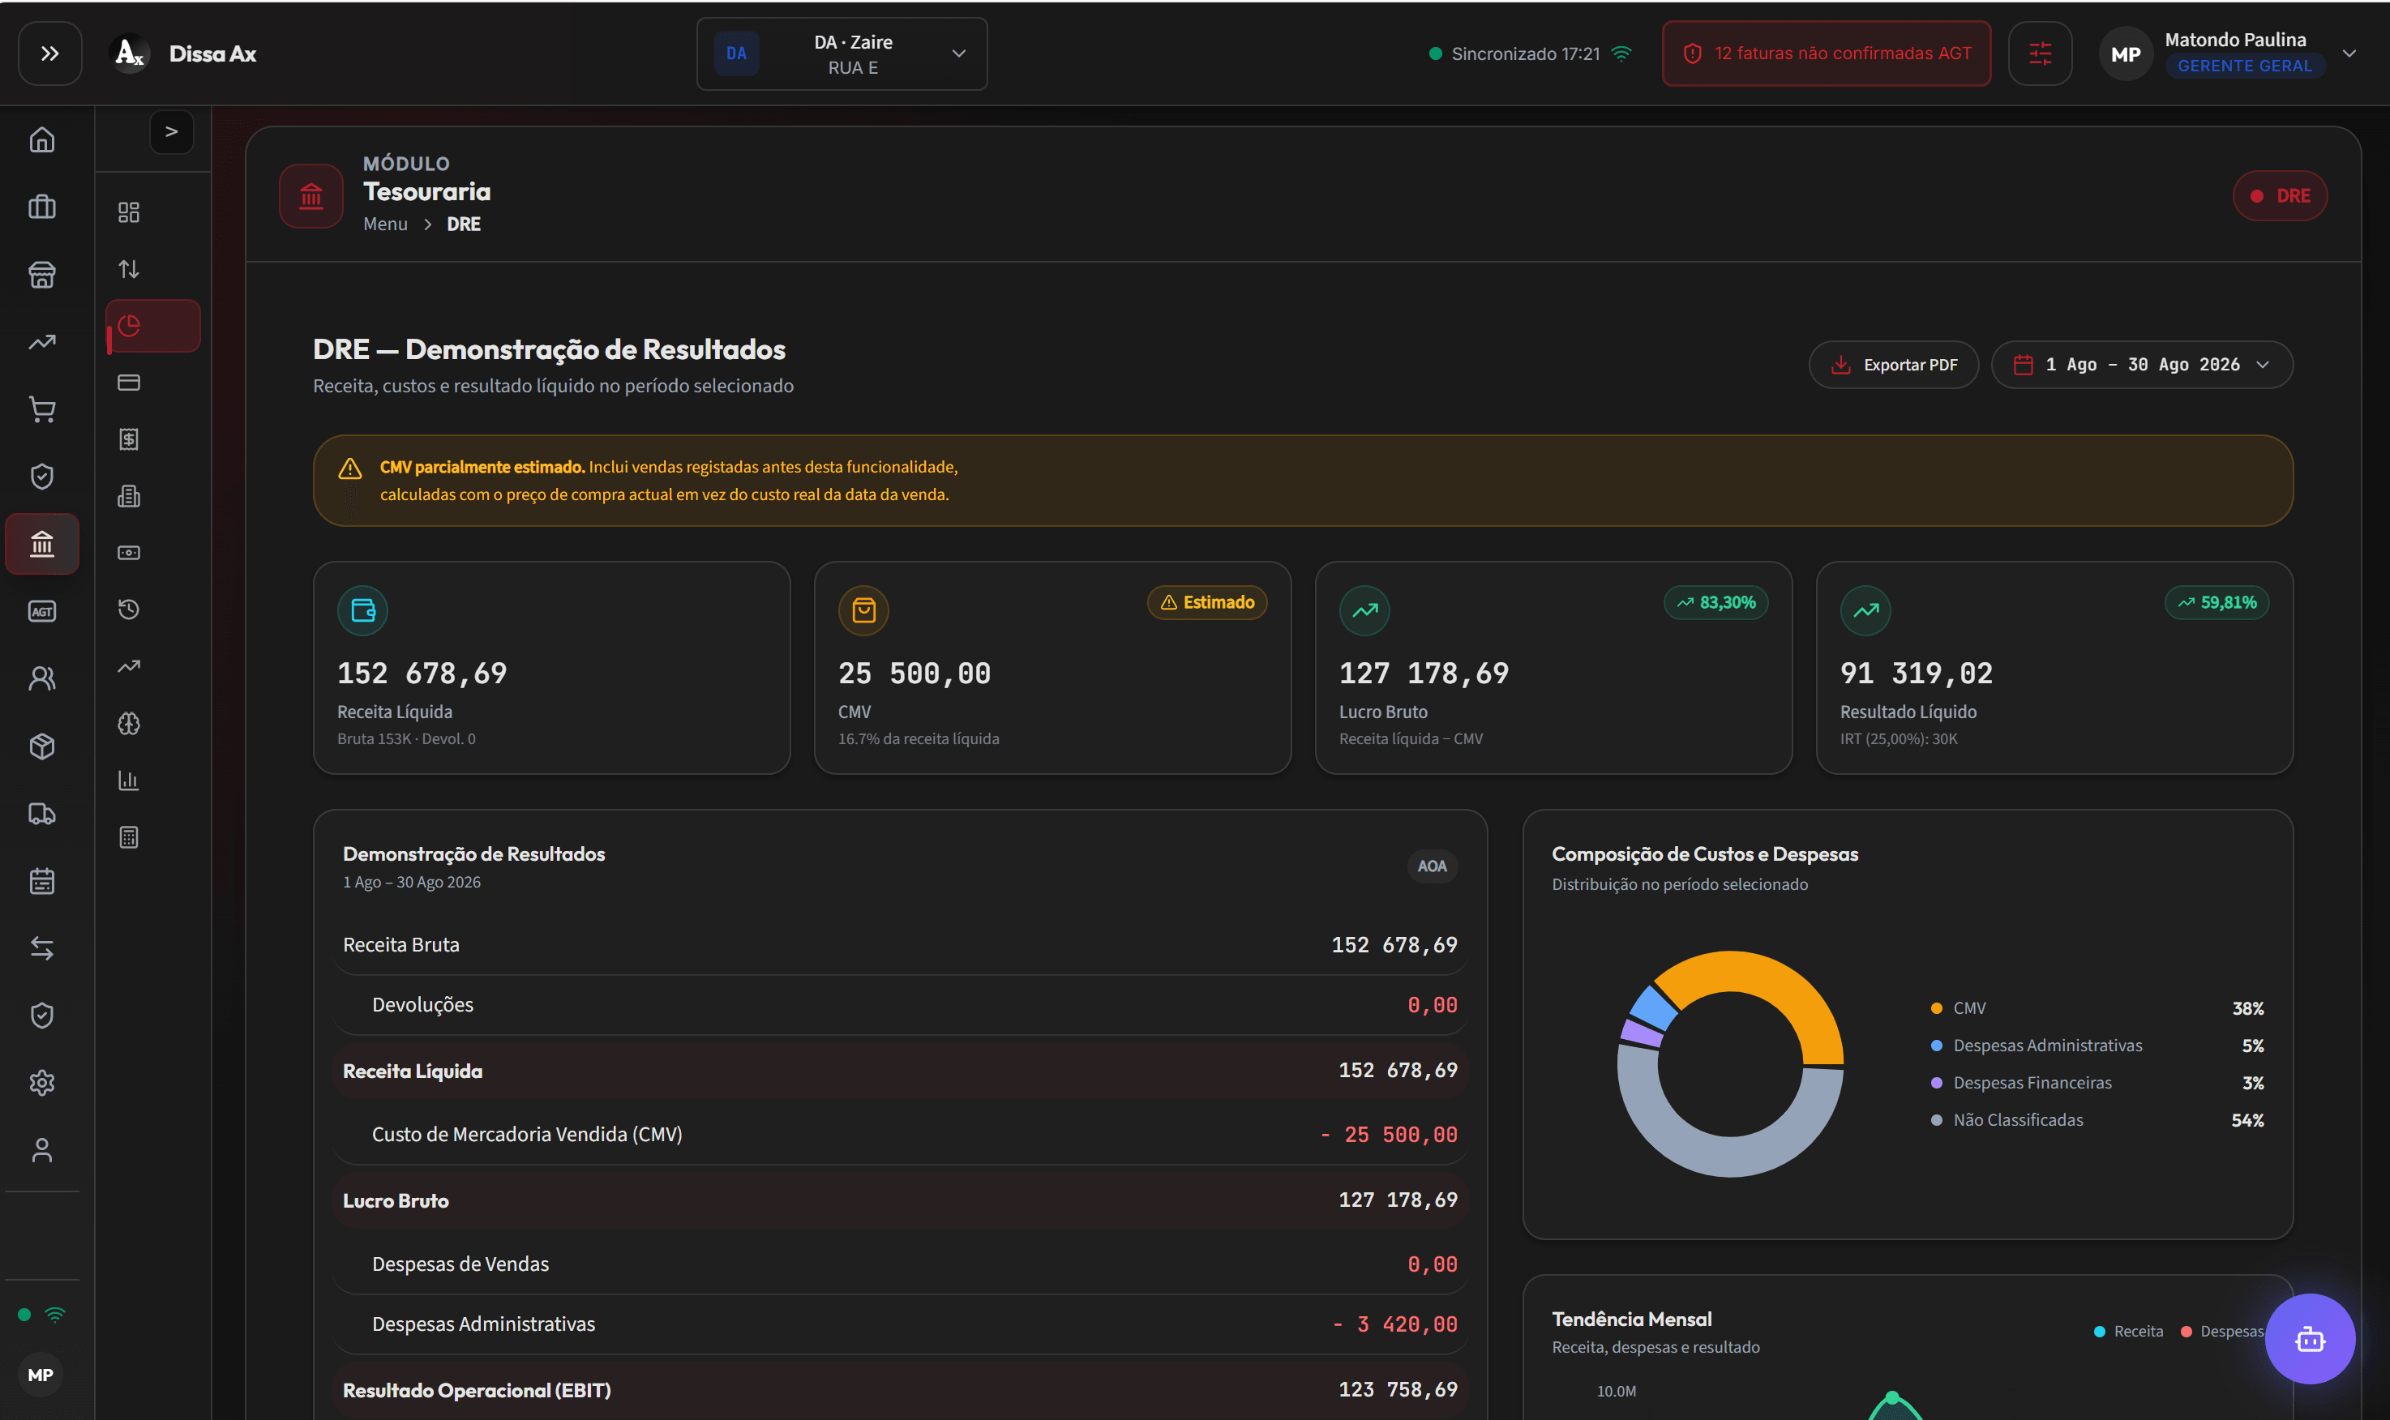This screenshot has width=2390, height=1420.
Task: Click the DRE breadcrumb item
Action: [x=463, y=224]
